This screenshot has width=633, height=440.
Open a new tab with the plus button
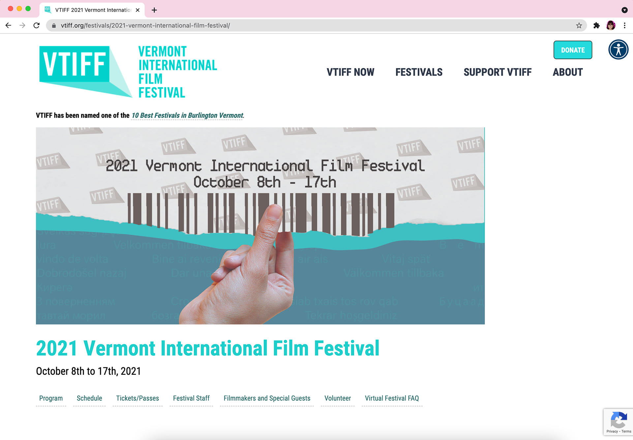(x=154, y=10)
